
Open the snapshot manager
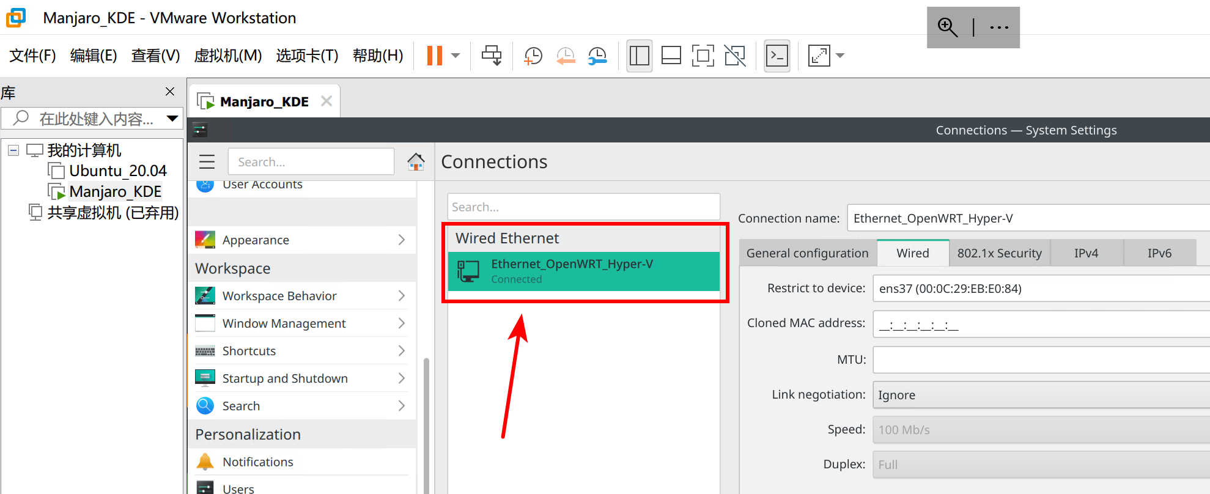click(597, 56)
